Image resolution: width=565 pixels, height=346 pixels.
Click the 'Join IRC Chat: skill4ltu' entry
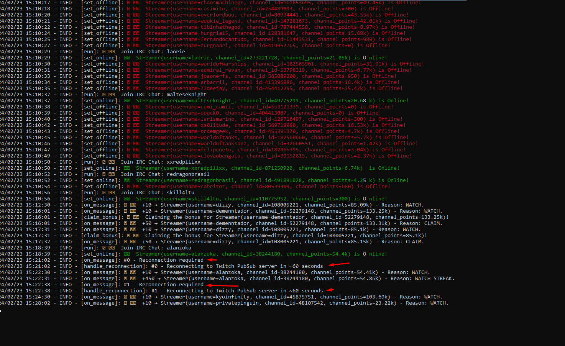[x=158, y=193]
